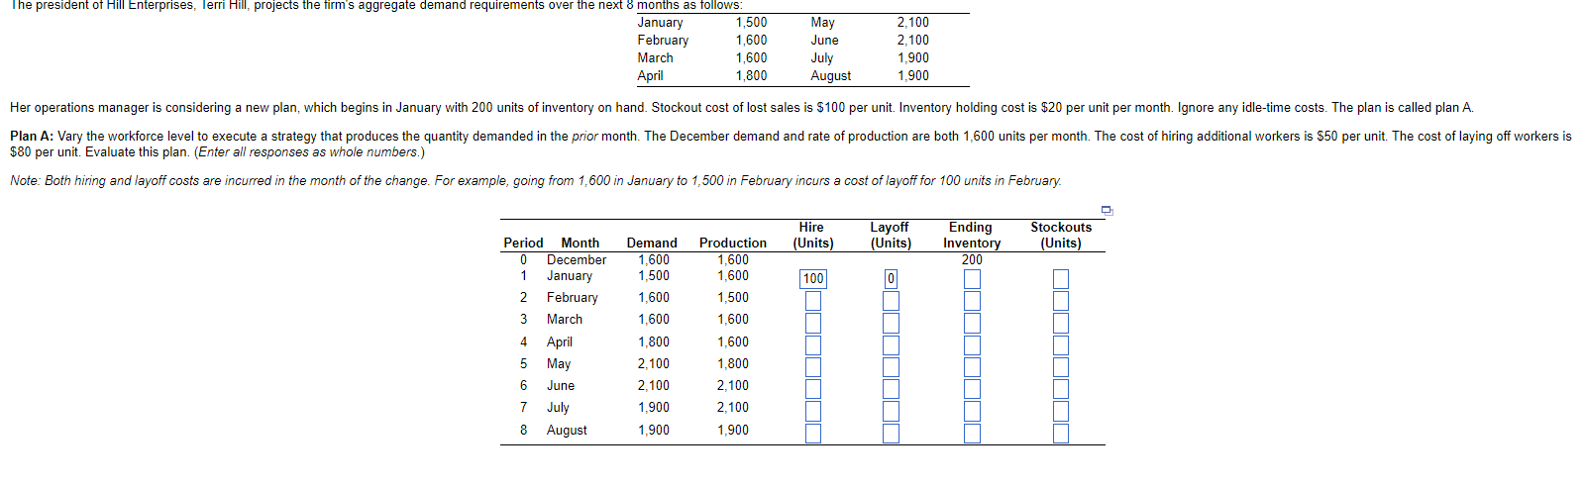Image resolution: width=1585 pixels, height=488 pixels.
Task: Click the February Layoff input box
Action: click(891, 301)
